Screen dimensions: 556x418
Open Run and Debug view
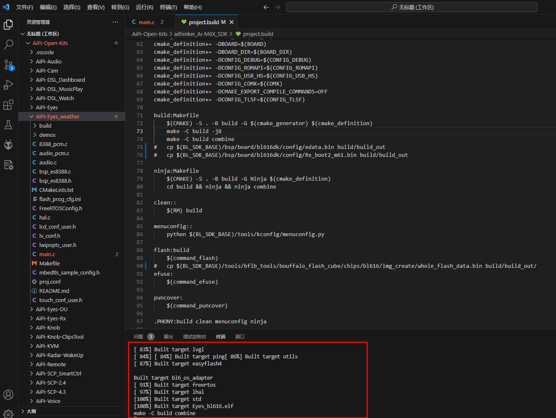pyautogui.click(x=8, y=85)
